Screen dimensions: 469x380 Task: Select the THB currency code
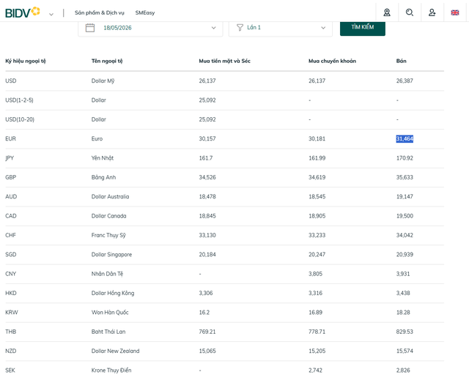pos(11,332)
